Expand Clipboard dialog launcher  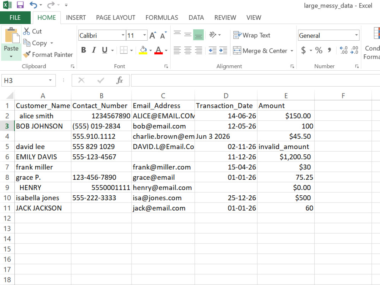click(x=73, y=66)
